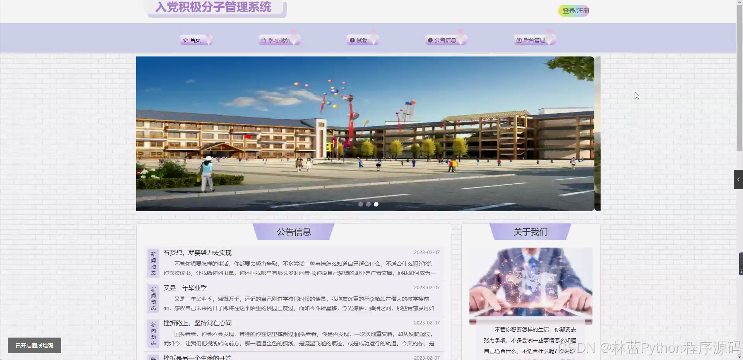743x360 pixels.
Task: Click the star icon beside 首页
Action: pyautogui.click(x=186, y=40)
